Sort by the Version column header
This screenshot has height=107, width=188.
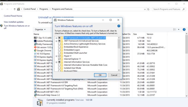coord(150,34)
